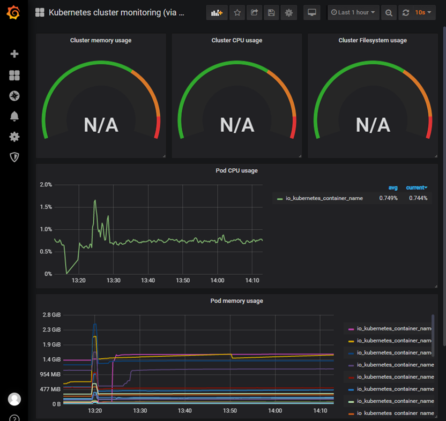Click the magenta series color swatch
The width and height of the screenshot is (446, 421).
351,329
